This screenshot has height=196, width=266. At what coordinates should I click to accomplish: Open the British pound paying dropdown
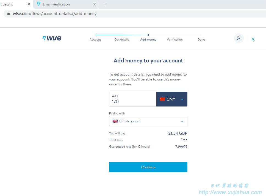148,121
